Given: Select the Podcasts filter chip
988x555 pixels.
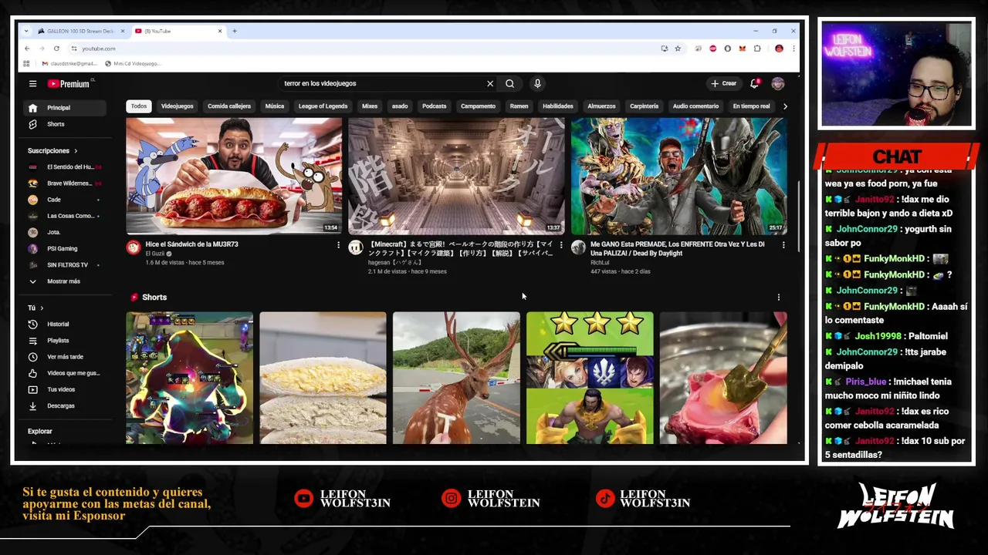Looking at the screenshot, I should click(x=435, y=106).
